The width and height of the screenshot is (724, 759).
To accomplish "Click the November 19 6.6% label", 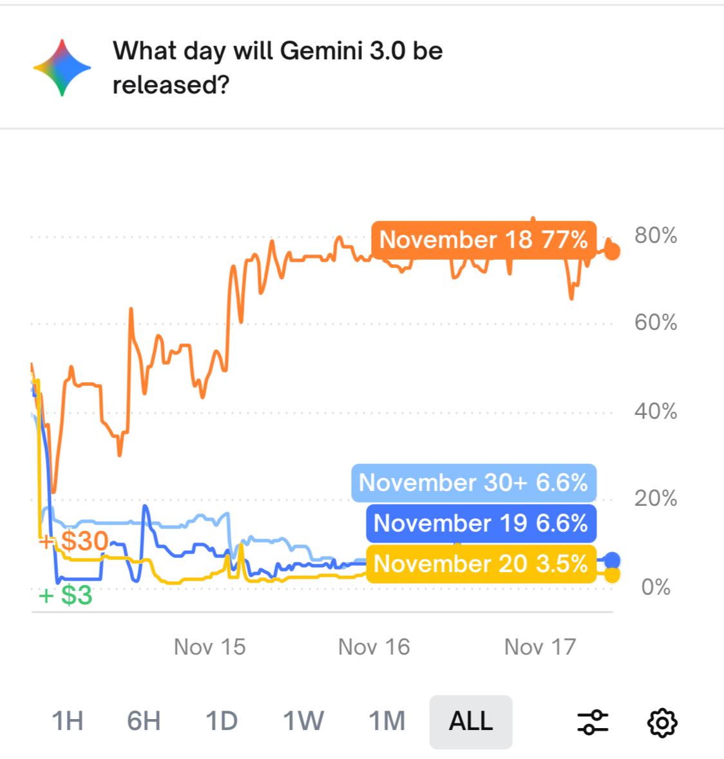I will pyautogui.click(x=481, y=523).
